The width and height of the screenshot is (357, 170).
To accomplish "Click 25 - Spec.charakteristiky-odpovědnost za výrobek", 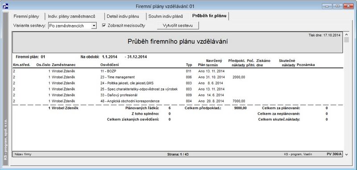I will point(139,89).
